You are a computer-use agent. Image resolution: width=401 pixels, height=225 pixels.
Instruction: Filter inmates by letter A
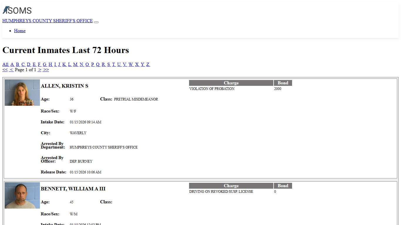pos(12,64)
